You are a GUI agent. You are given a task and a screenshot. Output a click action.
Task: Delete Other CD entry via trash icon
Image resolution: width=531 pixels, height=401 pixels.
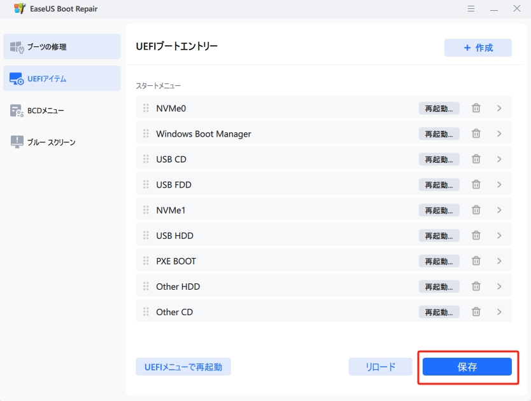coord(476,312)
